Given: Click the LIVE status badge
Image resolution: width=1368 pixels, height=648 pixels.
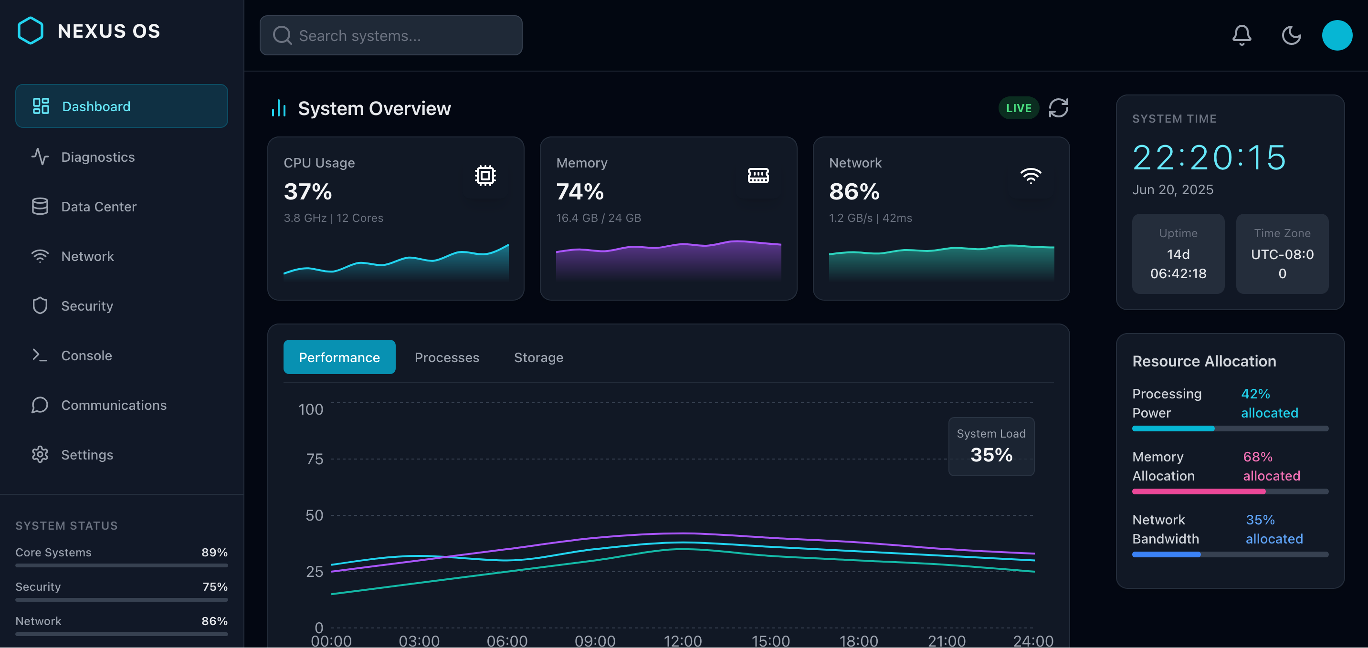Looking at the screenshot, I should tap(1018, 108).
